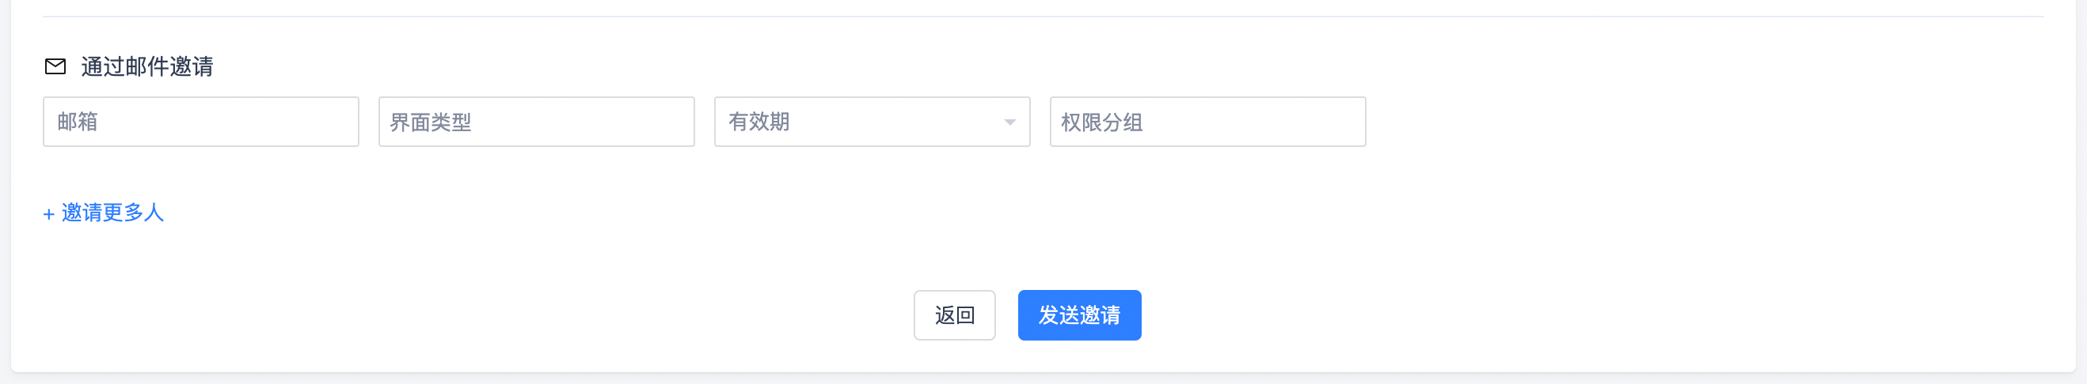The width and height of the screenshot is (2087, 384).
Task: Send invitations with the 发送邀请 button
Action: tap(1079, 315)
